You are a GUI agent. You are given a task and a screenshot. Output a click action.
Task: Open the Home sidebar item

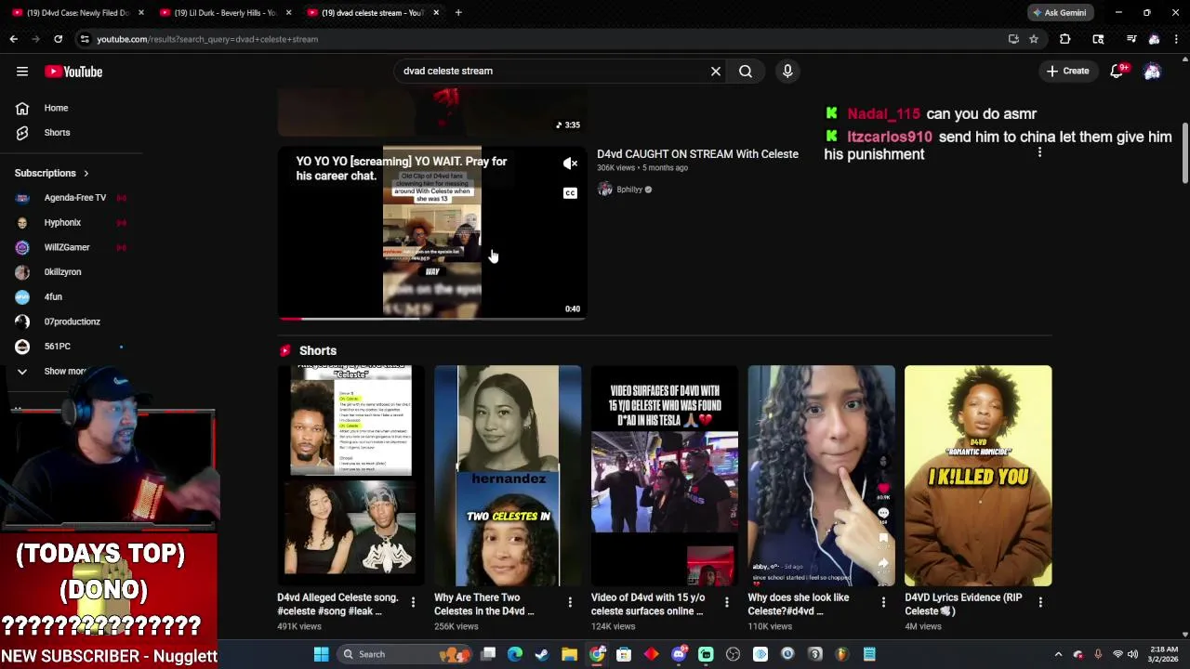56,108
